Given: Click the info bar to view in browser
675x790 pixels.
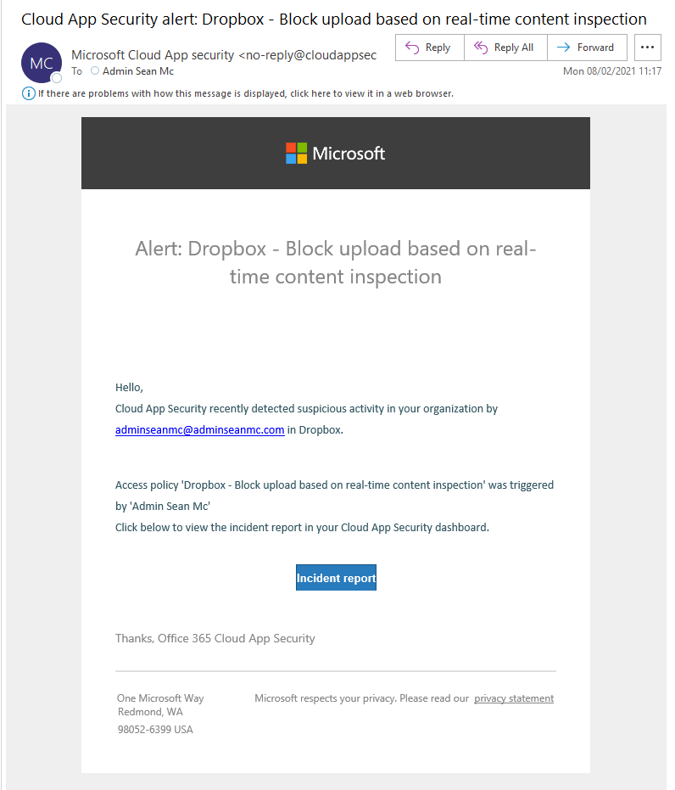Looking at the screenshot, I should coord(246,93).
